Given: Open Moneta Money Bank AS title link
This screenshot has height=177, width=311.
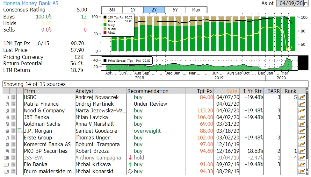Looking at the screenshot, I should (31, 4).
